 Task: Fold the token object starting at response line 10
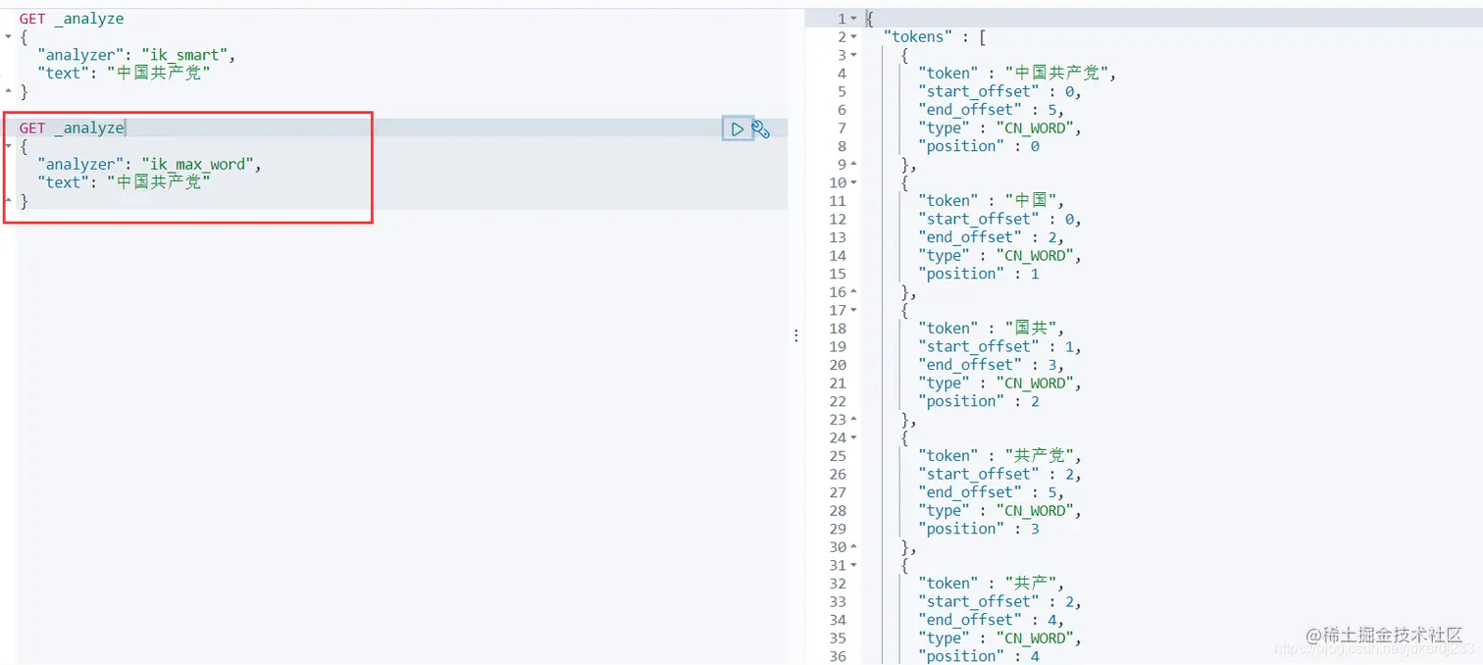(x=853, y=182)
